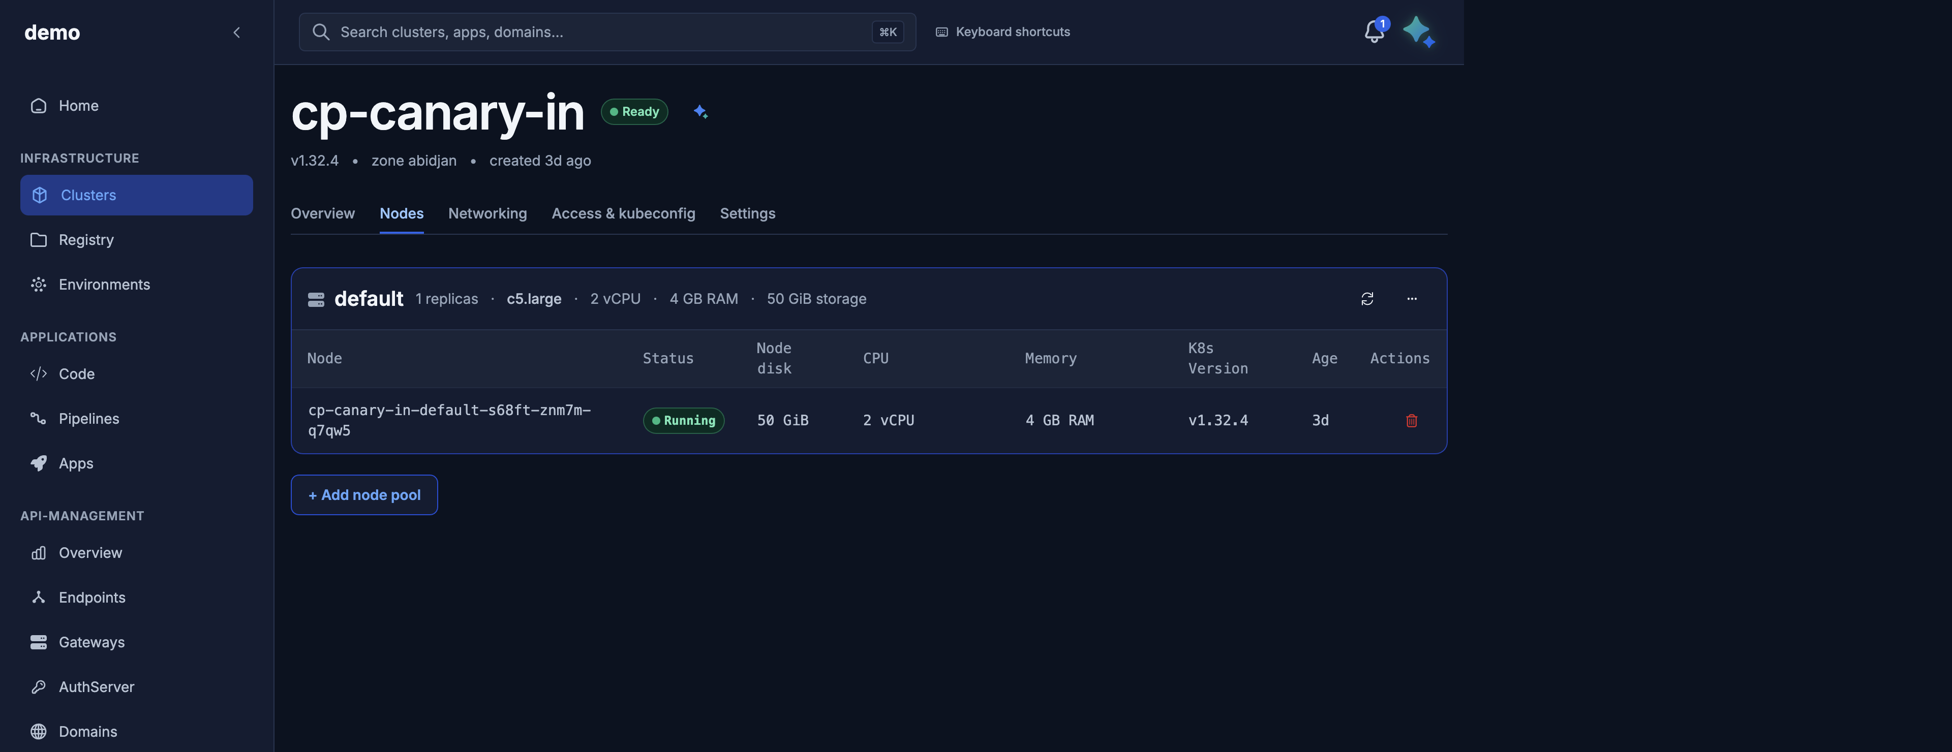Open the Gateways page
The width and height of the screenshot is (1952, 752).
(136, 641)
